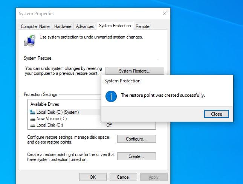Click the system protection computer icon
Image resolution: width=243 pixels, height=184 pixels.
(x=30, y=40)
